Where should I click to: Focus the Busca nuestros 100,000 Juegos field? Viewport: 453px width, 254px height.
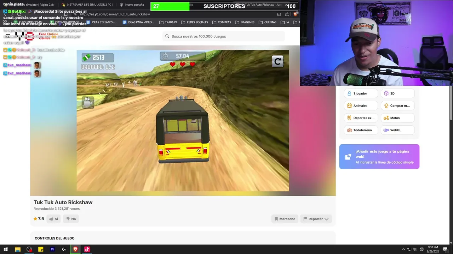pos(223,36)
